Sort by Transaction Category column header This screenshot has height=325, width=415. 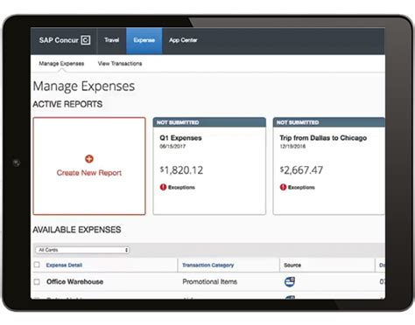[x=208, y=265]
